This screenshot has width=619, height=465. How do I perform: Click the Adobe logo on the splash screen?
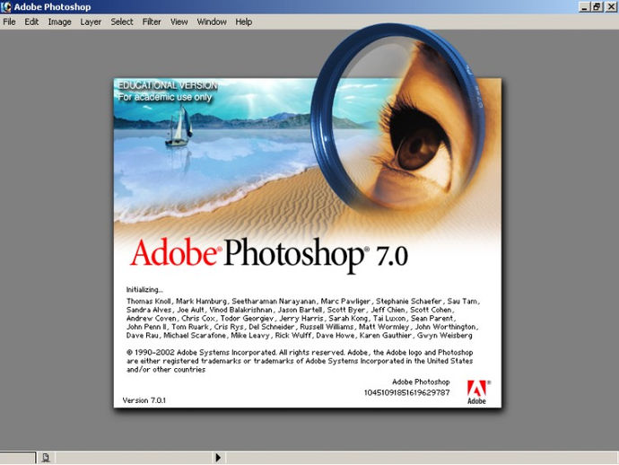(x=477, y=392)
